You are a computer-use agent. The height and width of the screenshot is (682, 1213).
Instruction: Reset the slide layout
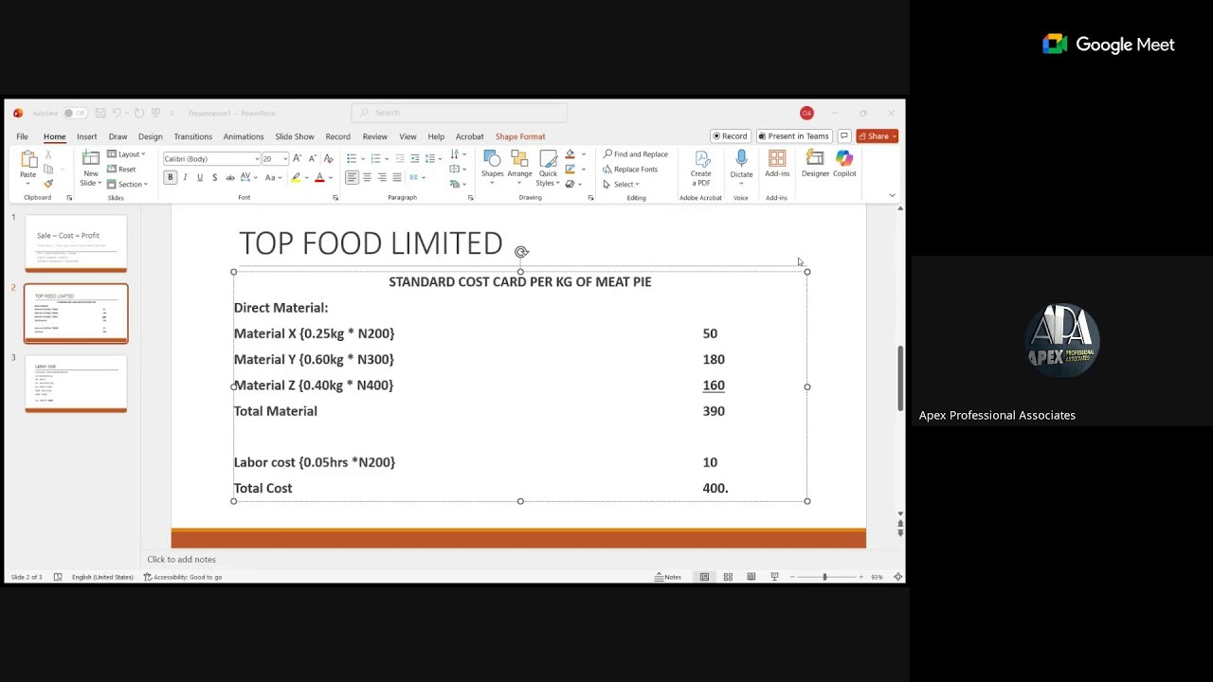tap(121, 169)
